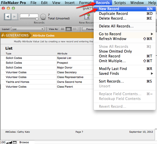Select List view toggle button
Screen dimensions: 157x144
68,29
